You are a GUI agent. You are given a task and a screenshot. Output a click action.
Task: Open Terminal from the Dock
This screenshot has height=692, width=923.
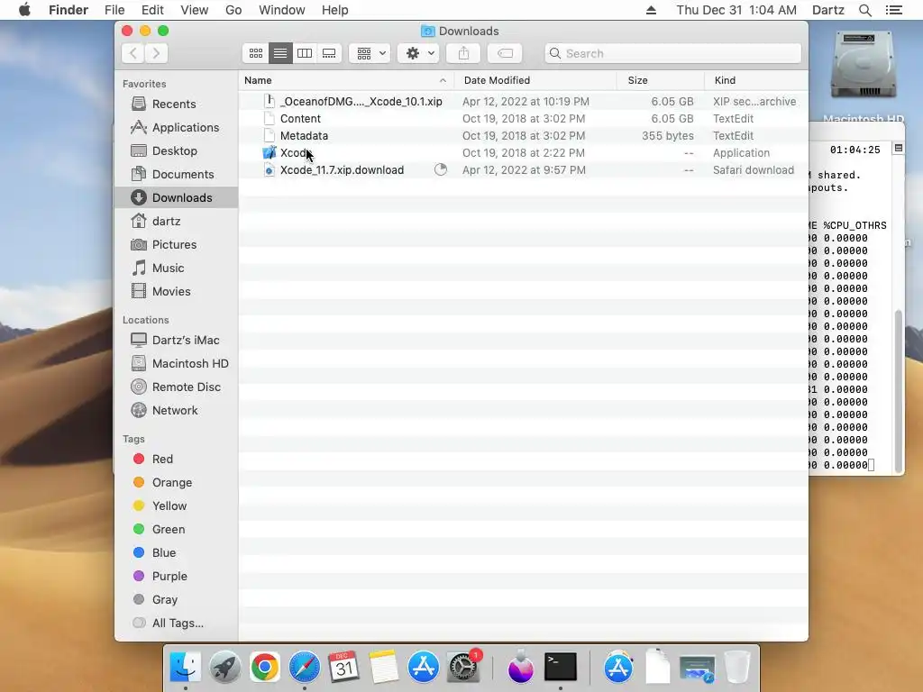click(561, 668)
